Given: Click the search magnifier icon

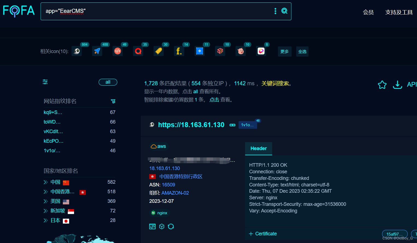Looking at the screenshot, I should pyautogui.click(x=284, y=11).
